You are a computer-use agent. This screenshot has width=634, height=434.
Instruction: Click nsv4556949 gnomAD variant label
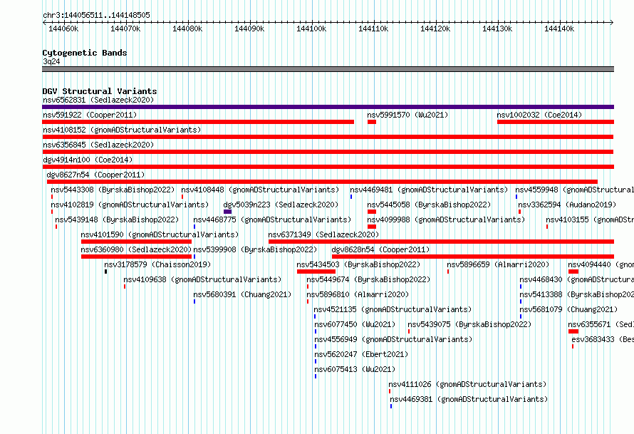coord(393,339)
